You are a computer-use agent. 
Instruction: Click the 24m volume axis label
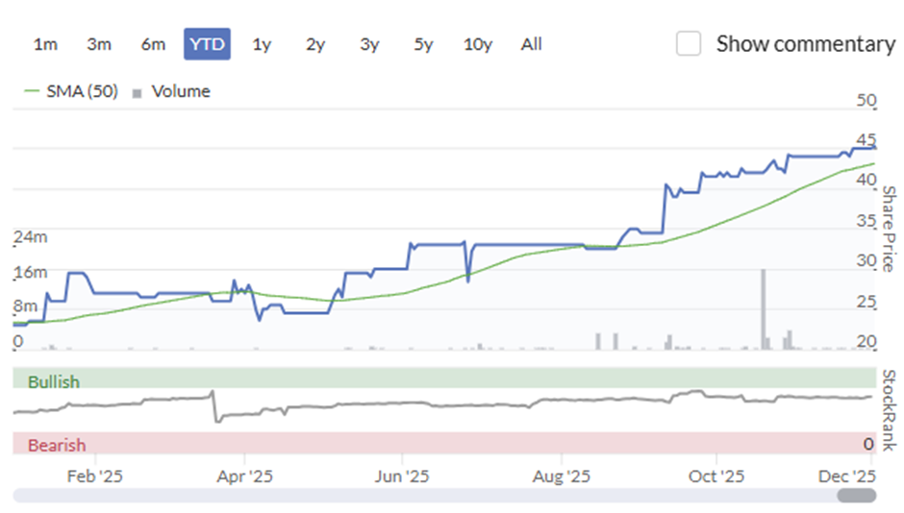31,236
